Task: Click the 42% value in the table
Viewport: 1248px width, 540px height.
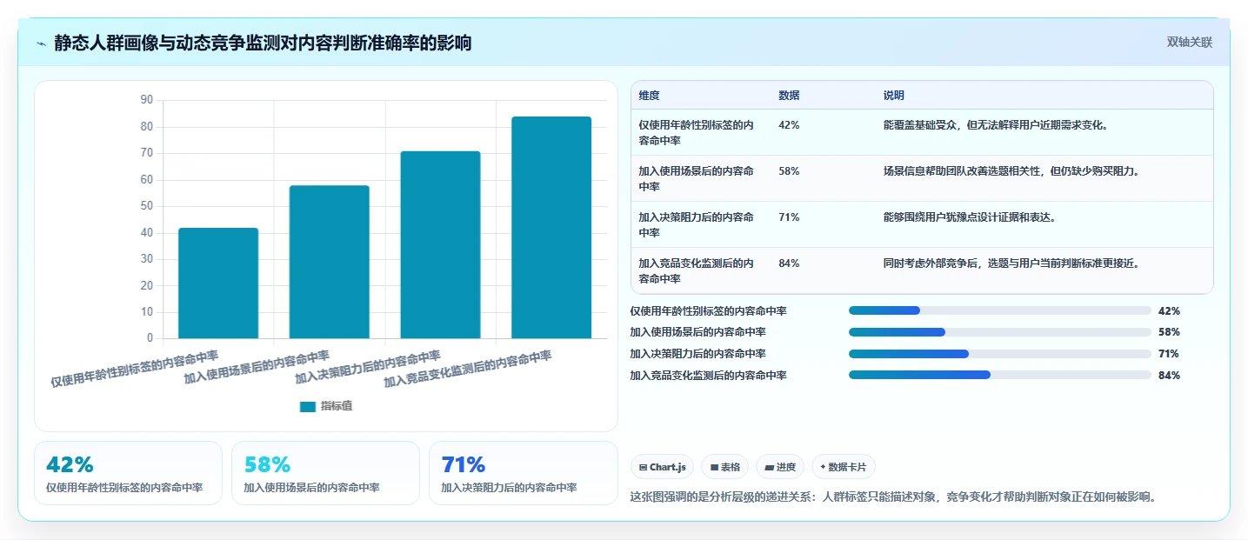Action: 789,125
